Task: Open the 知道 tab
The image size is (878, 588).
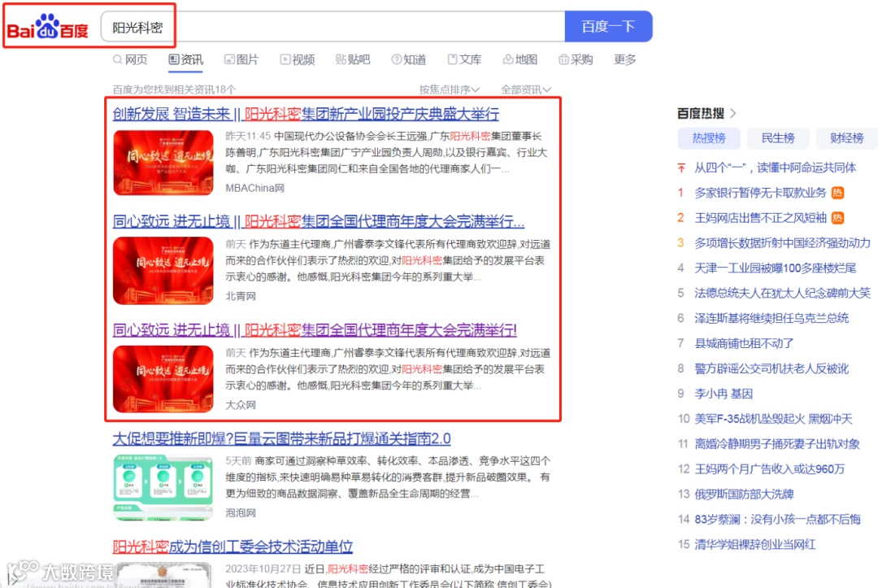Action: pyautogui.click(x=409, y=59)
